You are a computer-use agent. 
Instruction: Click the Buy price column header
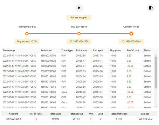[x=115, y=50]
